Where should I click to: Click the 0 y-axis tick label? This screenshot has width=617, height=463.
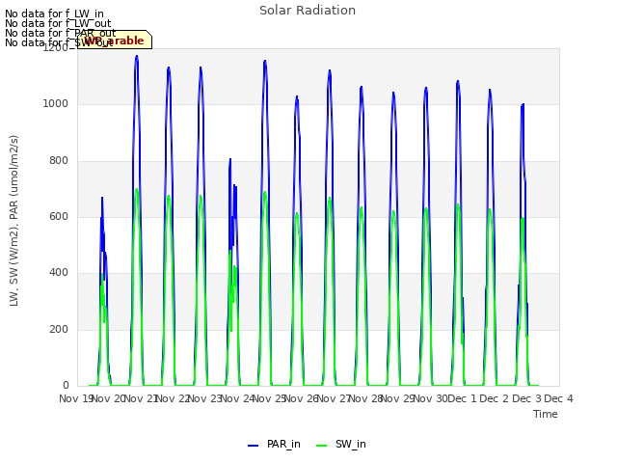coord(66,385)
